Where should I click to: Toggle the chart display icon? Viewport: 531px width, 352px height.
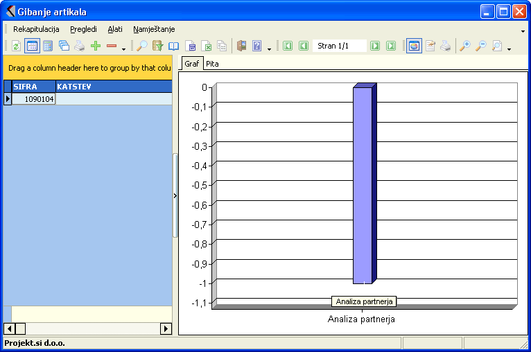pyautogui.click(x=414, y=46)
